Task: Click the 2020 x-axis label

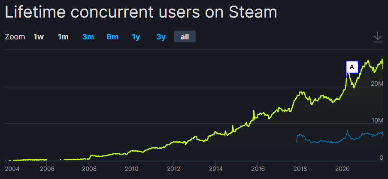Action: pyautogui.click(x=342, y=169)
